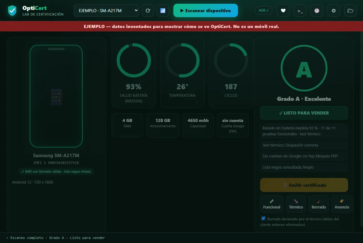Click Escaneo completo status bar text
The width and height of the screenshot is (363, 243).
[58, 238]
